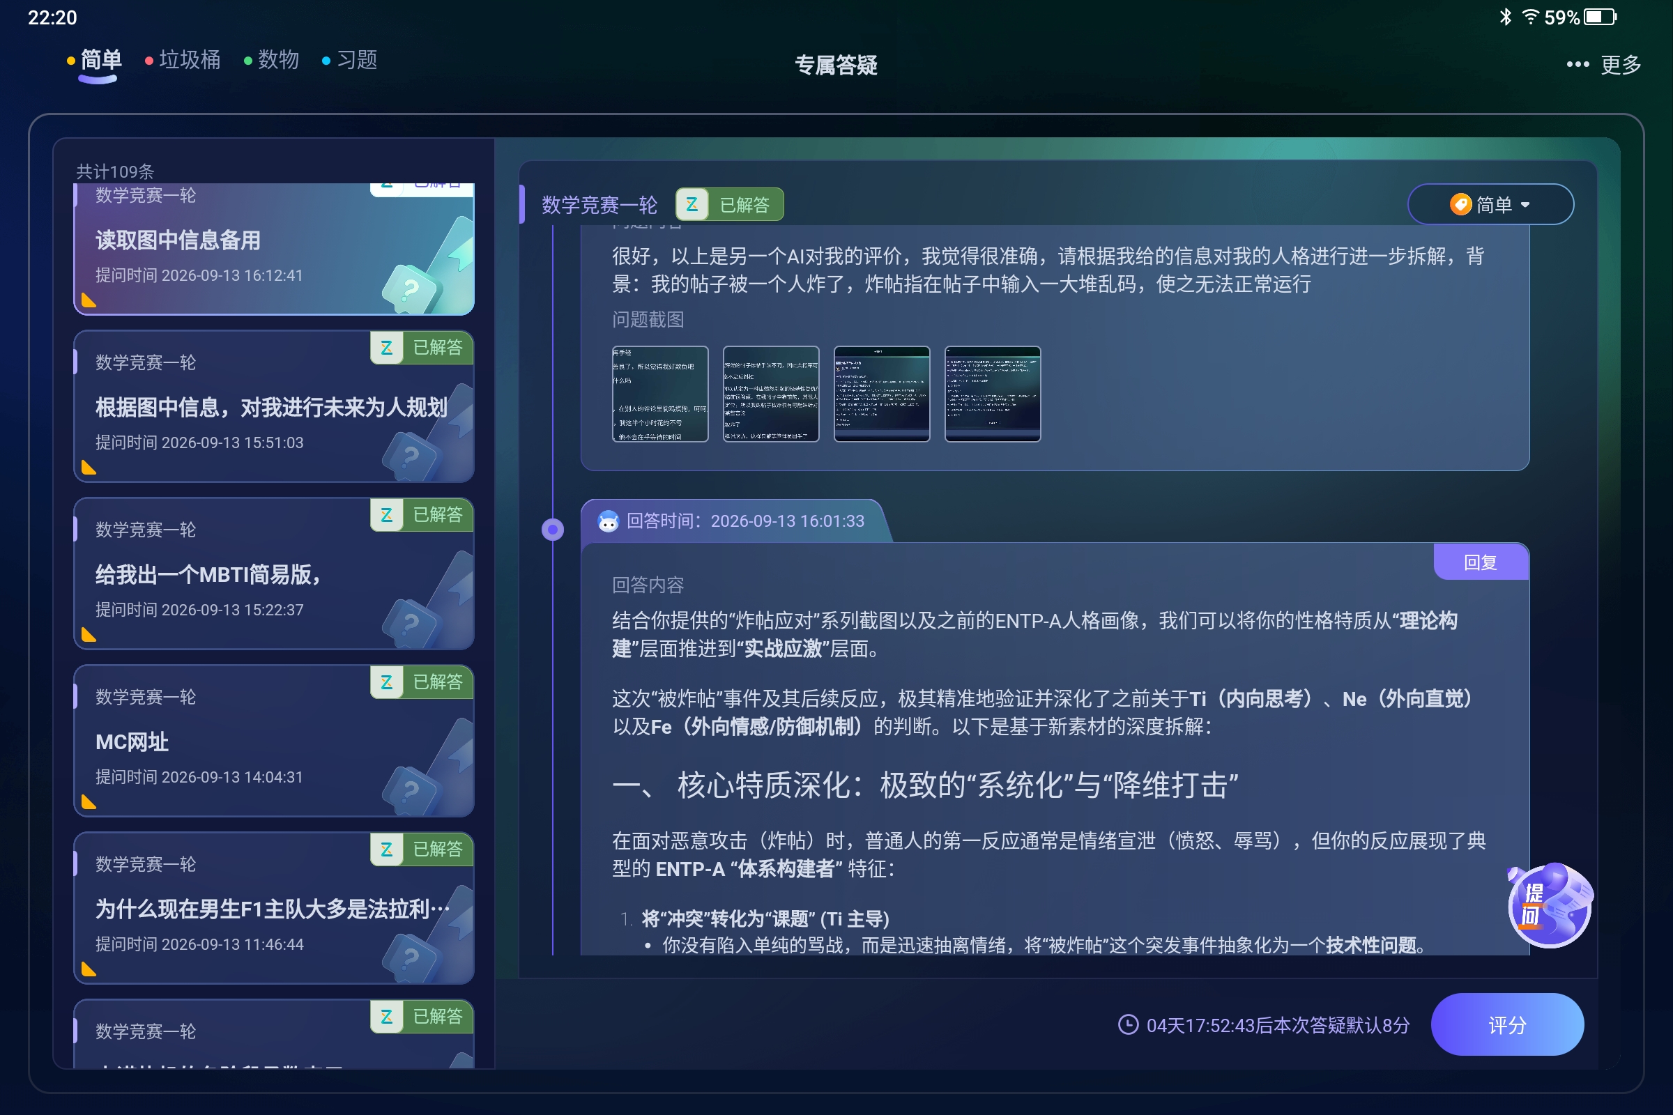Click the orange tag icon in 简单 dropdown
The image size is (1673, 1115).
1460,205
